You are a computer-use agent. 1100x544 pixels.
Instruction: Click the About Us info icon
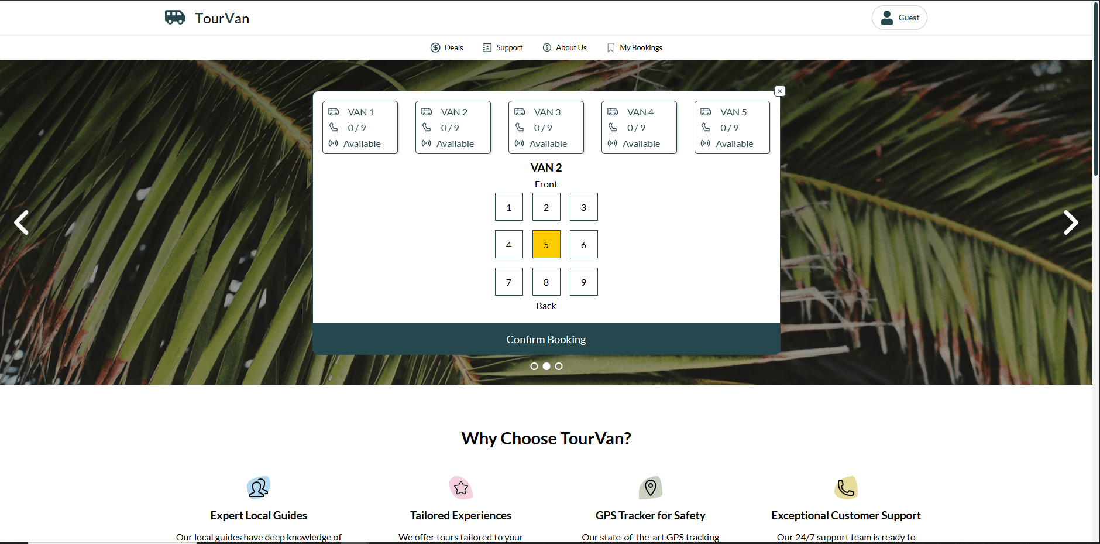[x=547, y=47]
